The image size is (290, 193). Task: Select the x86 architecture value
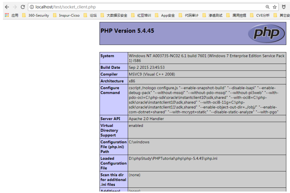coord(132,81)
